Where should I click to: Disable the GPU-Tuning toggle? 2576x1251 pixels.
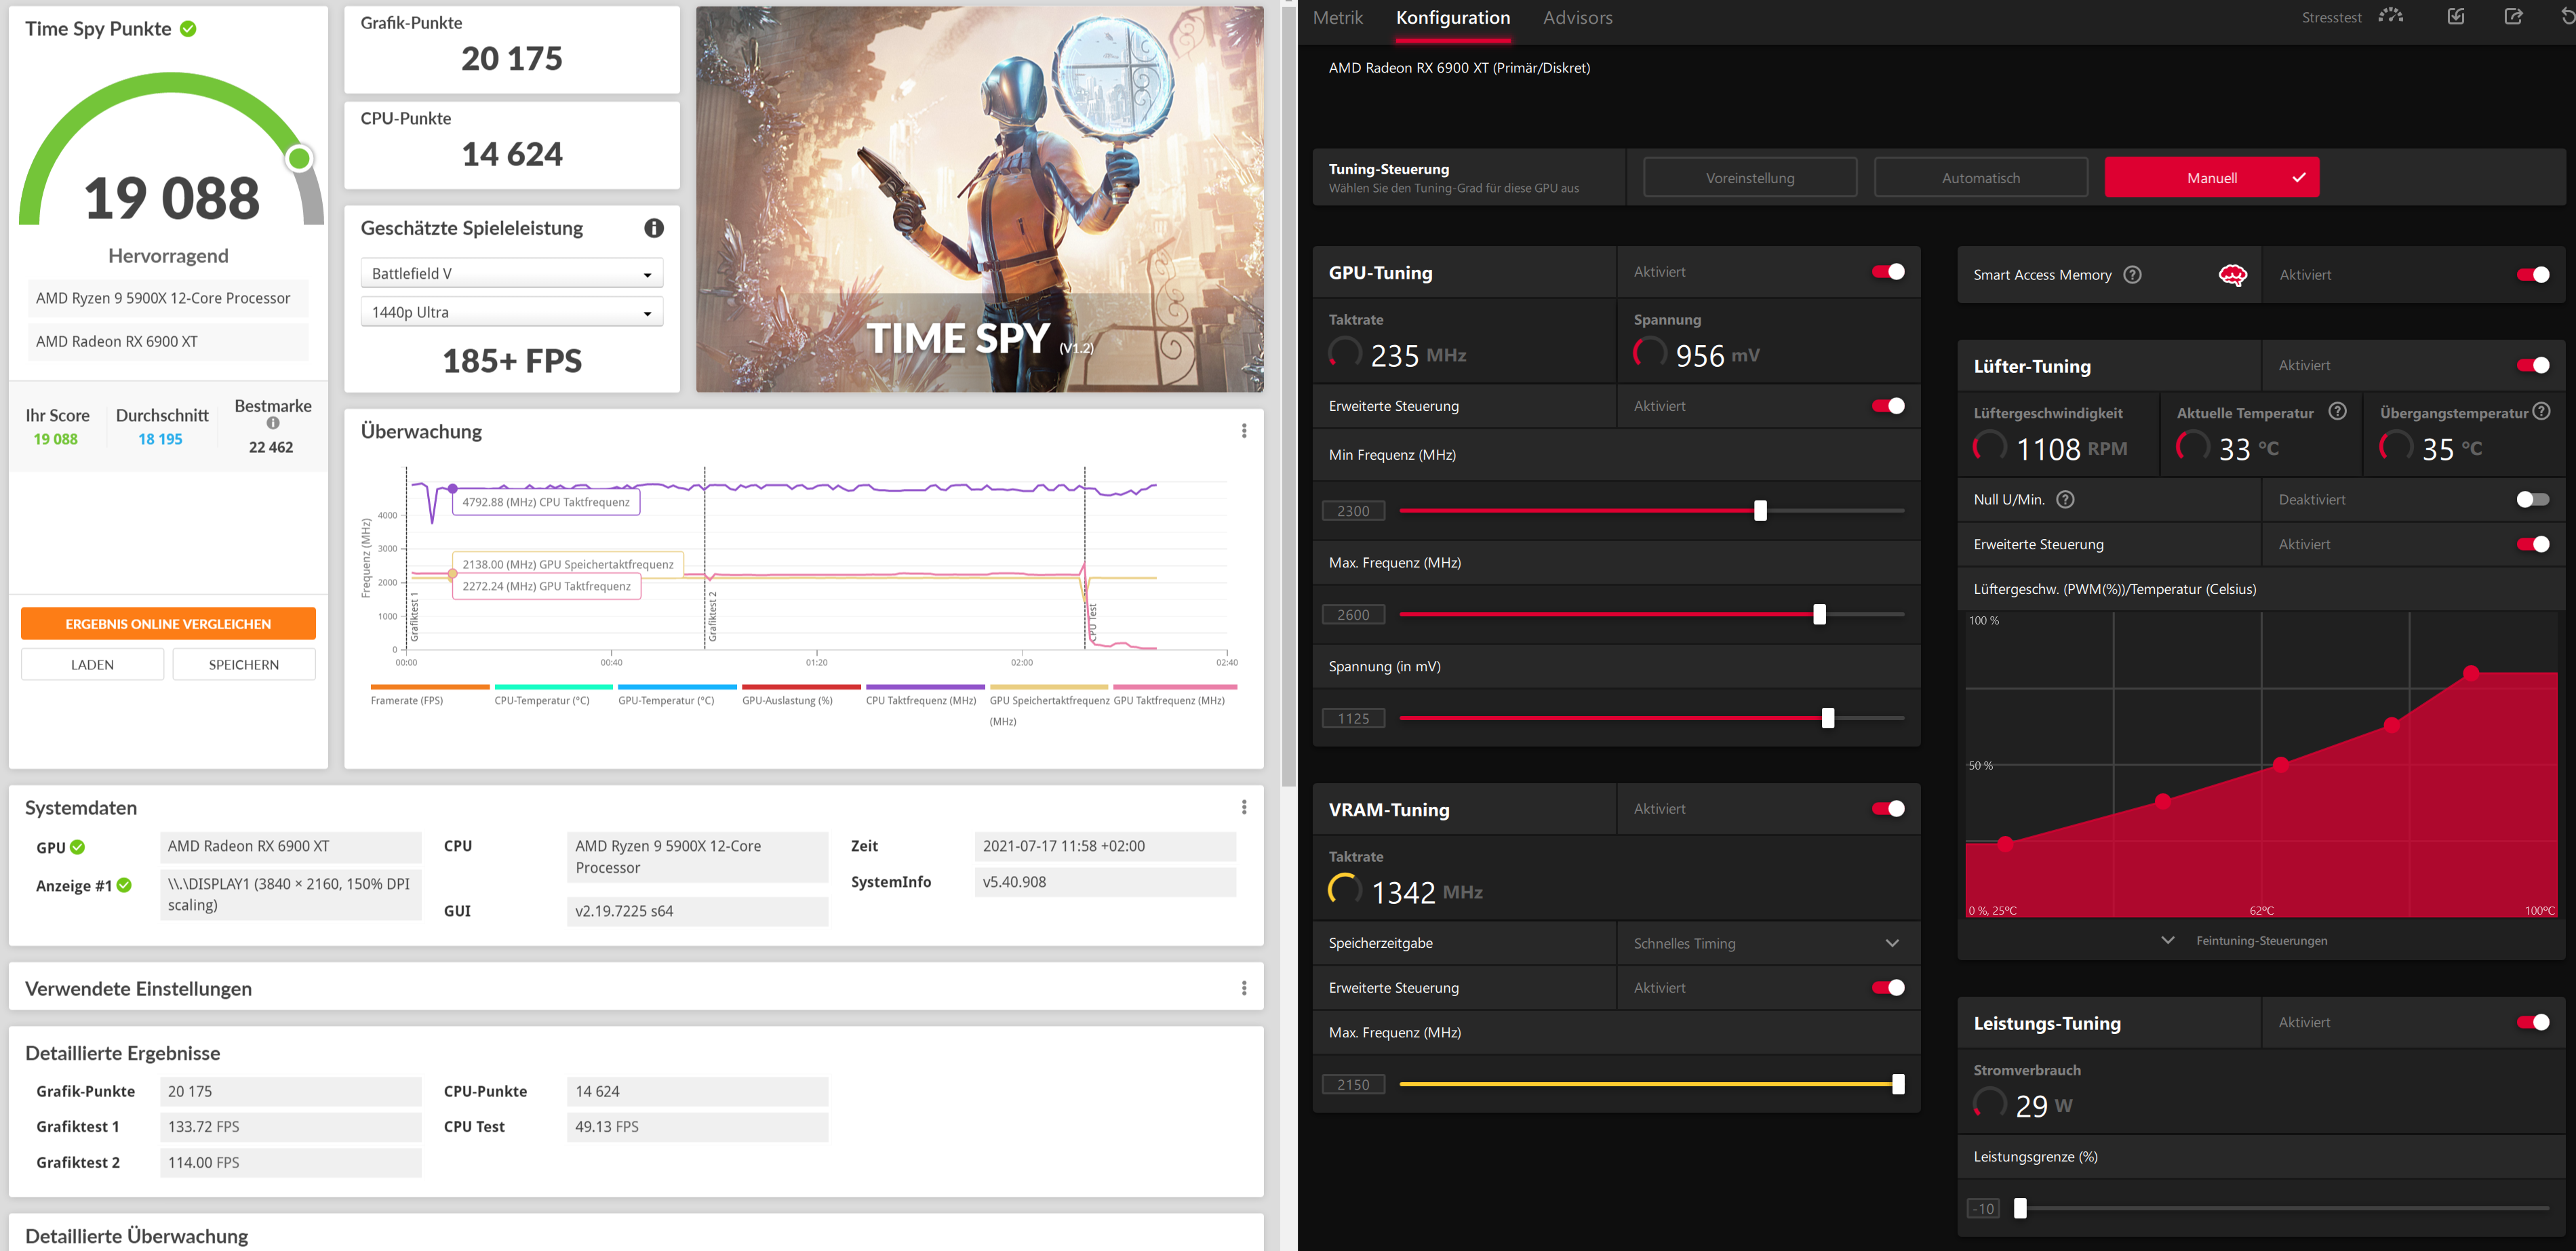1887,272
